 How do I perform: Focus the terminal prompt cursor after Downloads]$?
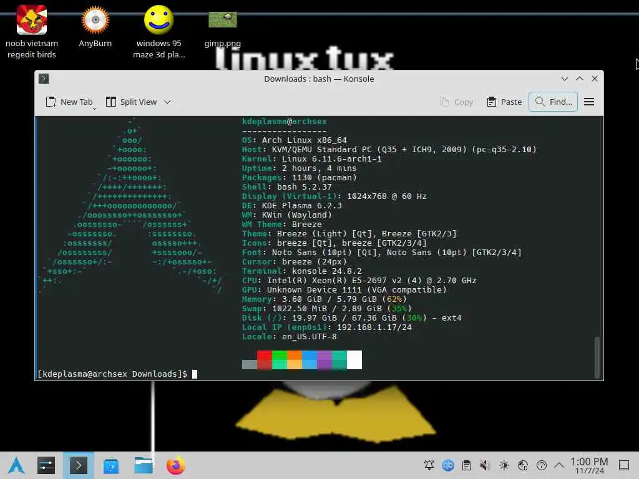195,374
